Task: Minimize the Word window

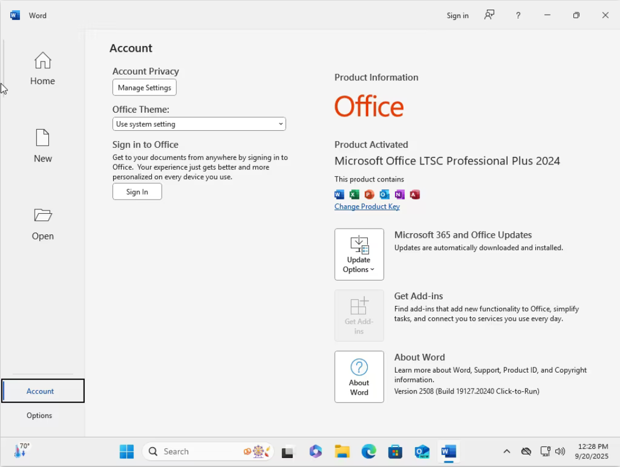Action: pyautogui.click(x=547, y=15)
